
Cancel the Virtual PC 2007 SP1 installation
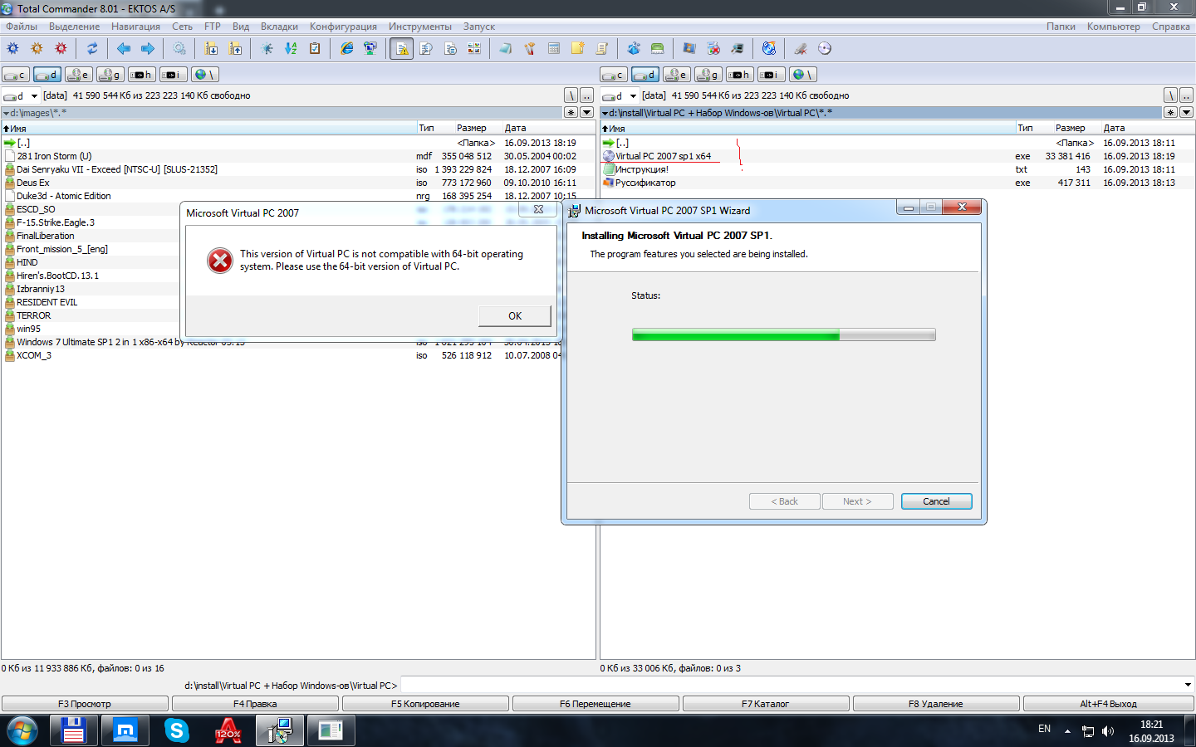coord(936,501)
